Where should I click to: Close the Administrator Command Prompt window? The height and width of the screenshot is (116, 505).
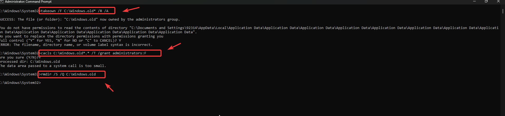[x=498, y=2]
